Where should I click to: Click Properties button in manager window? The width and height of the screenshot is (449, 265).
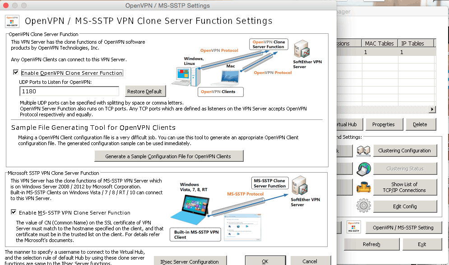[x=384, y=124]
